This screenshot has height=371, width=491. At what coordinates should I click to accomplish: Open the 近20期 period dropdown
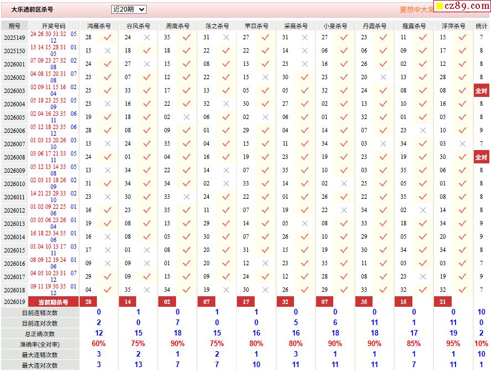pyautogui.click(x=128, y=9)
